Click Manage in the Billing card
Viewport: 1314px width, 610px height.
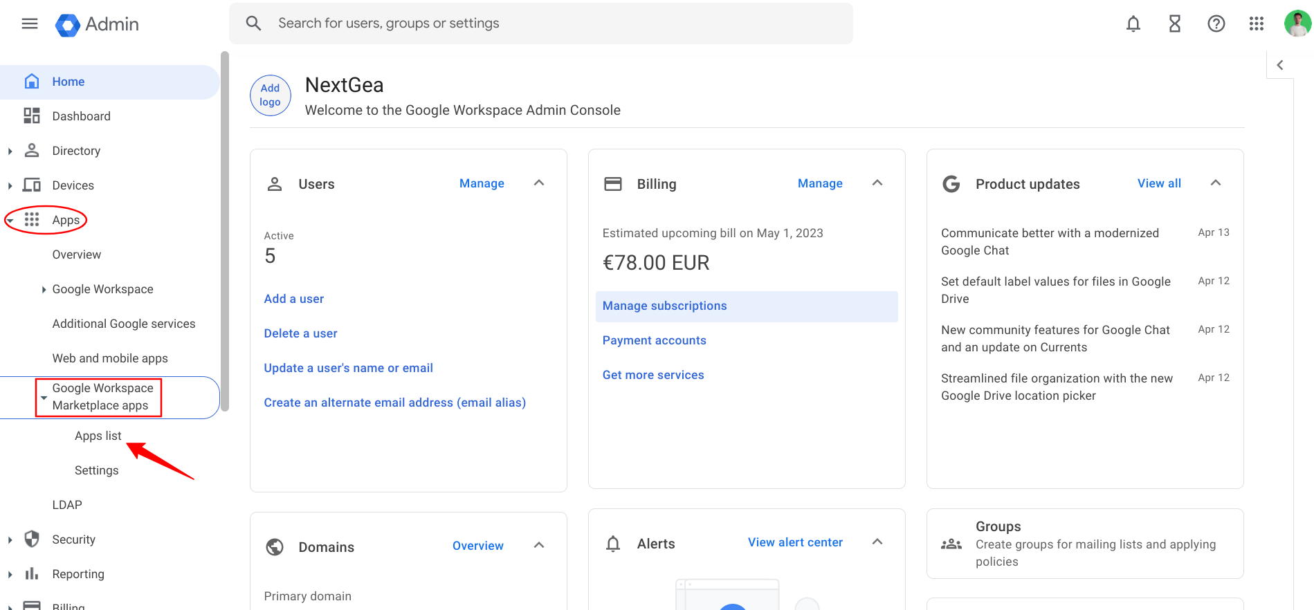point(820,183)
